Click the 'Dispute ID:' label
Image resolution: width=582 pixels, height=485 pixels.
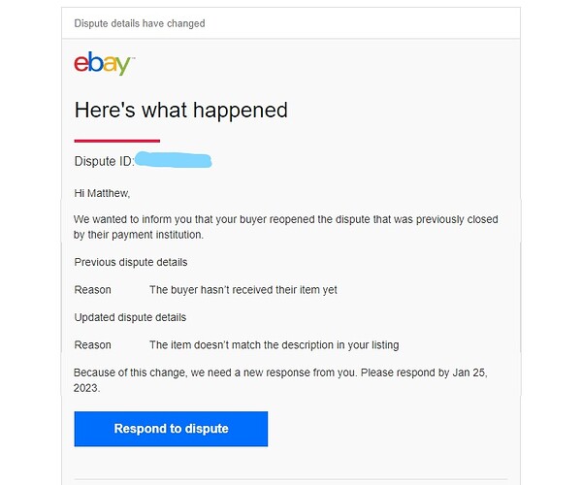(104, 161)
